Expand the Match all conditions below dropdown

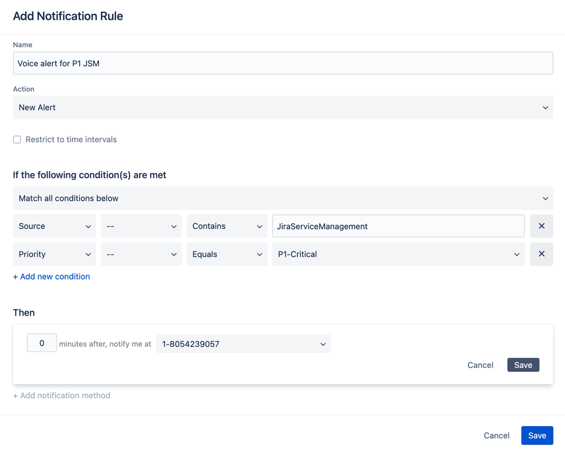pos(283,198)
